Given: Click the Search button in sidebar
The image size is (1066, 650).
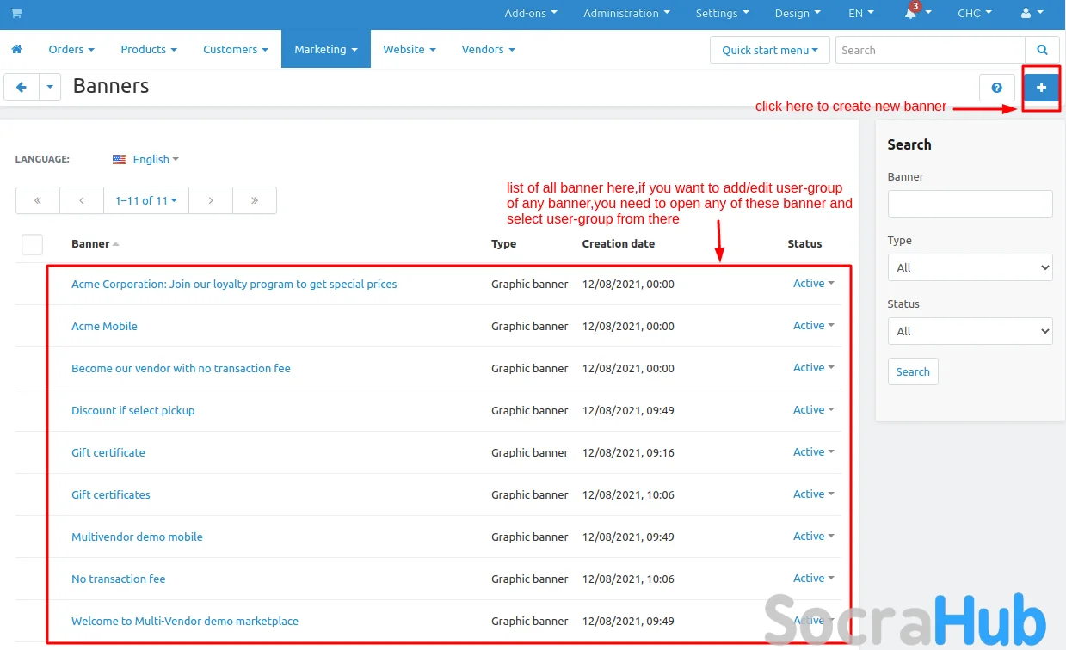Looking at the screenshot, I should (912, 372).
